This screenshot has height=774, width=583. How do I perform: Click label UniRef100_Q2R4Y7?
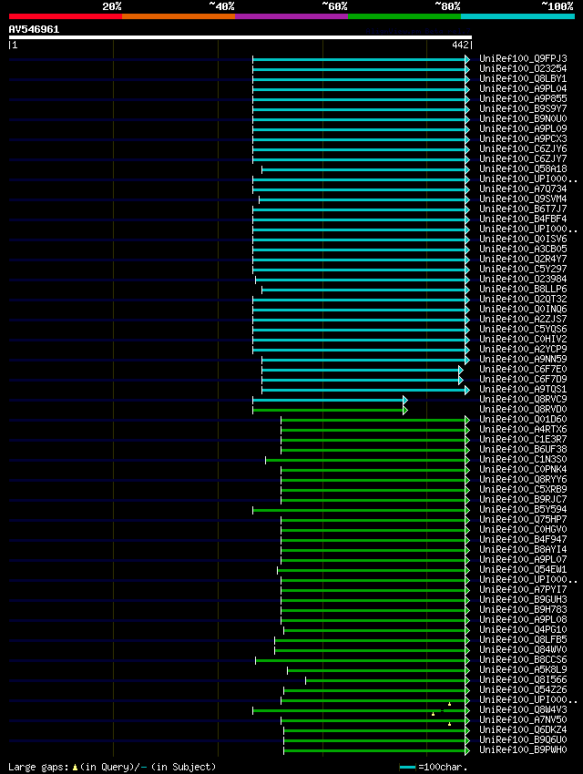523,260
